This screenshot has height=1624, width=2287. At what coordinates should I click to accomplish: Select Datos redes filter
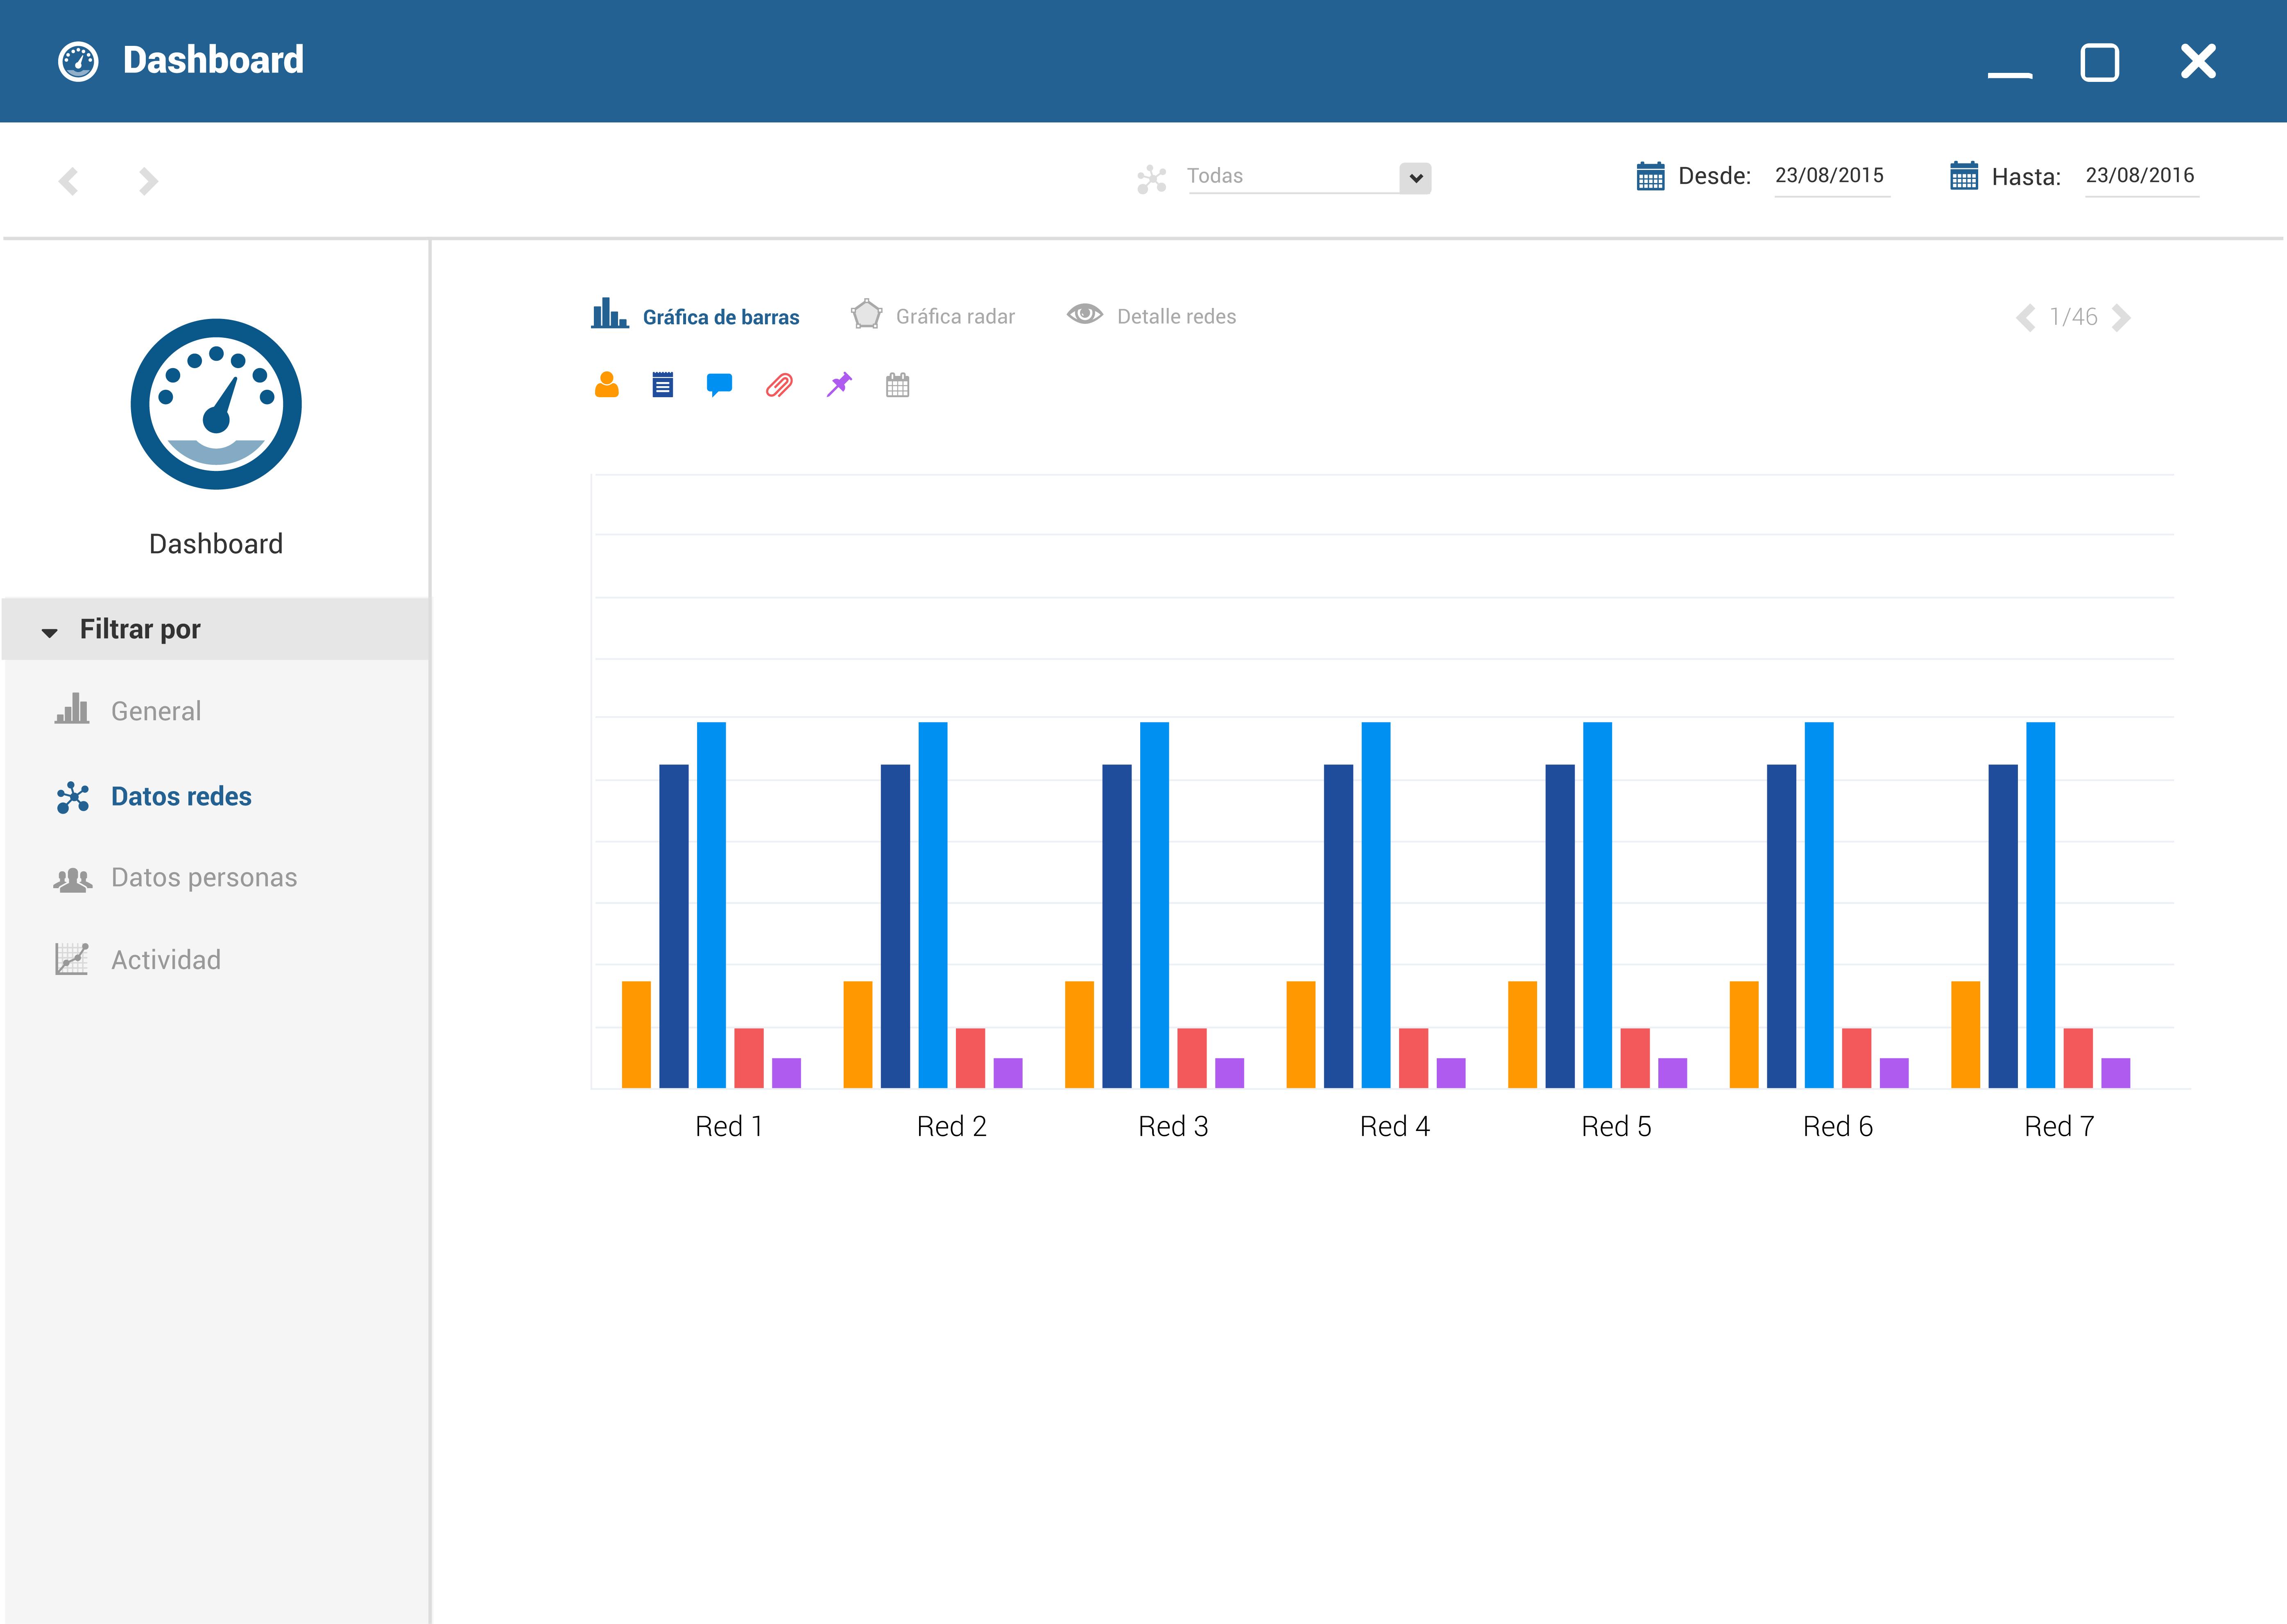click(x=181, y=797)
